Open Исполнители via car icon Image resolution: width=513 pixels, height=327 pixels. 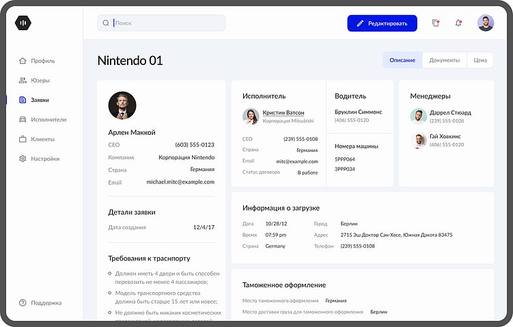pos(23,120)
